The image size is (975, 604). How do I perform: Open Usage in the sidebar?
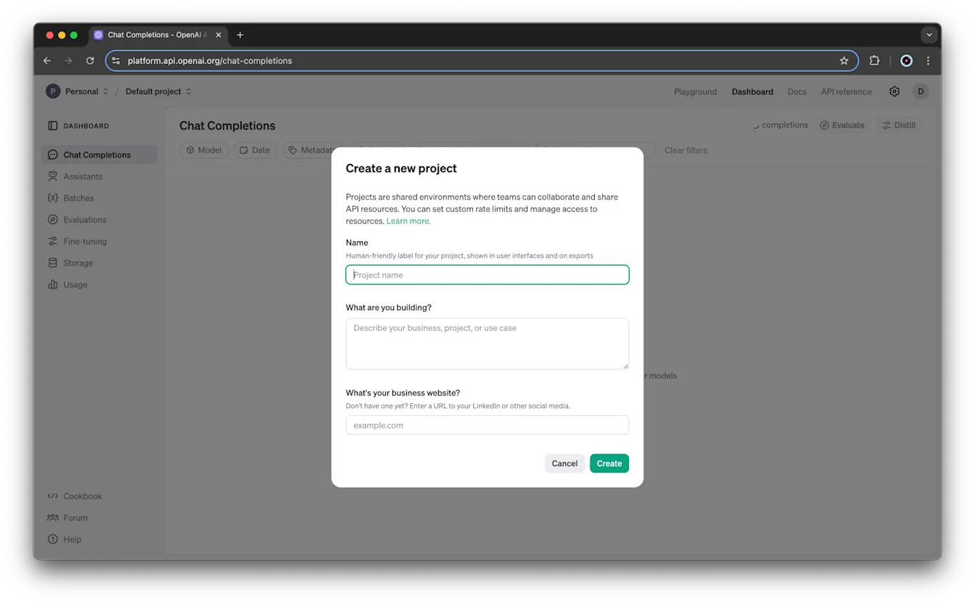click(99, 285)
